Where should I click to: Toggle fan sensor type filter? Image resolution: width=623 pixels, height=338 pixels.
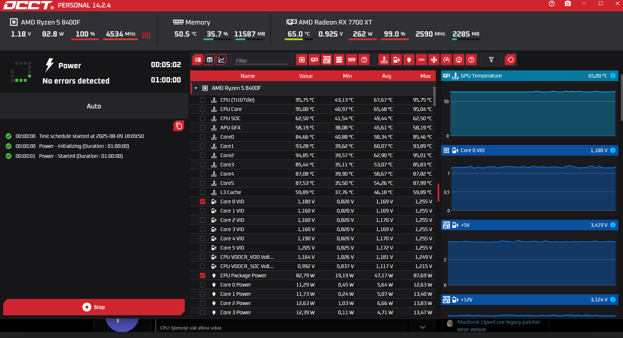(434, 60)
